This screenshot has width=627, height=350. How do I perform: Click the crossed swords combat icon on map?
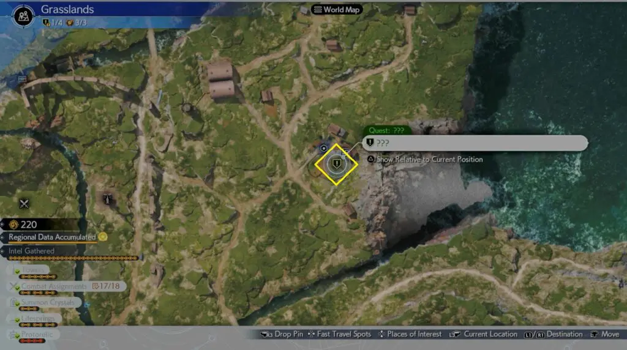24,204
